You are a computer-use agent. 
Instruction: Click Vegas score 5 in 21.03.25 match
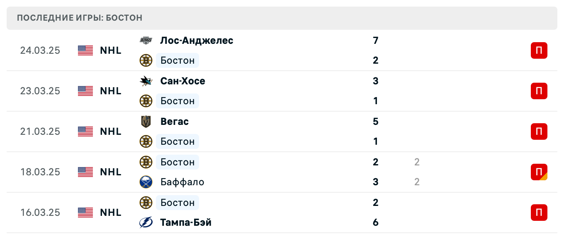(375, 122)
